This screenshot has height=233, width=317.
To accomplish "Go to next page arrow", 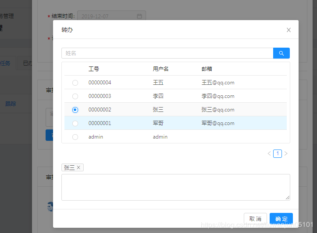I will coord(286,153).
